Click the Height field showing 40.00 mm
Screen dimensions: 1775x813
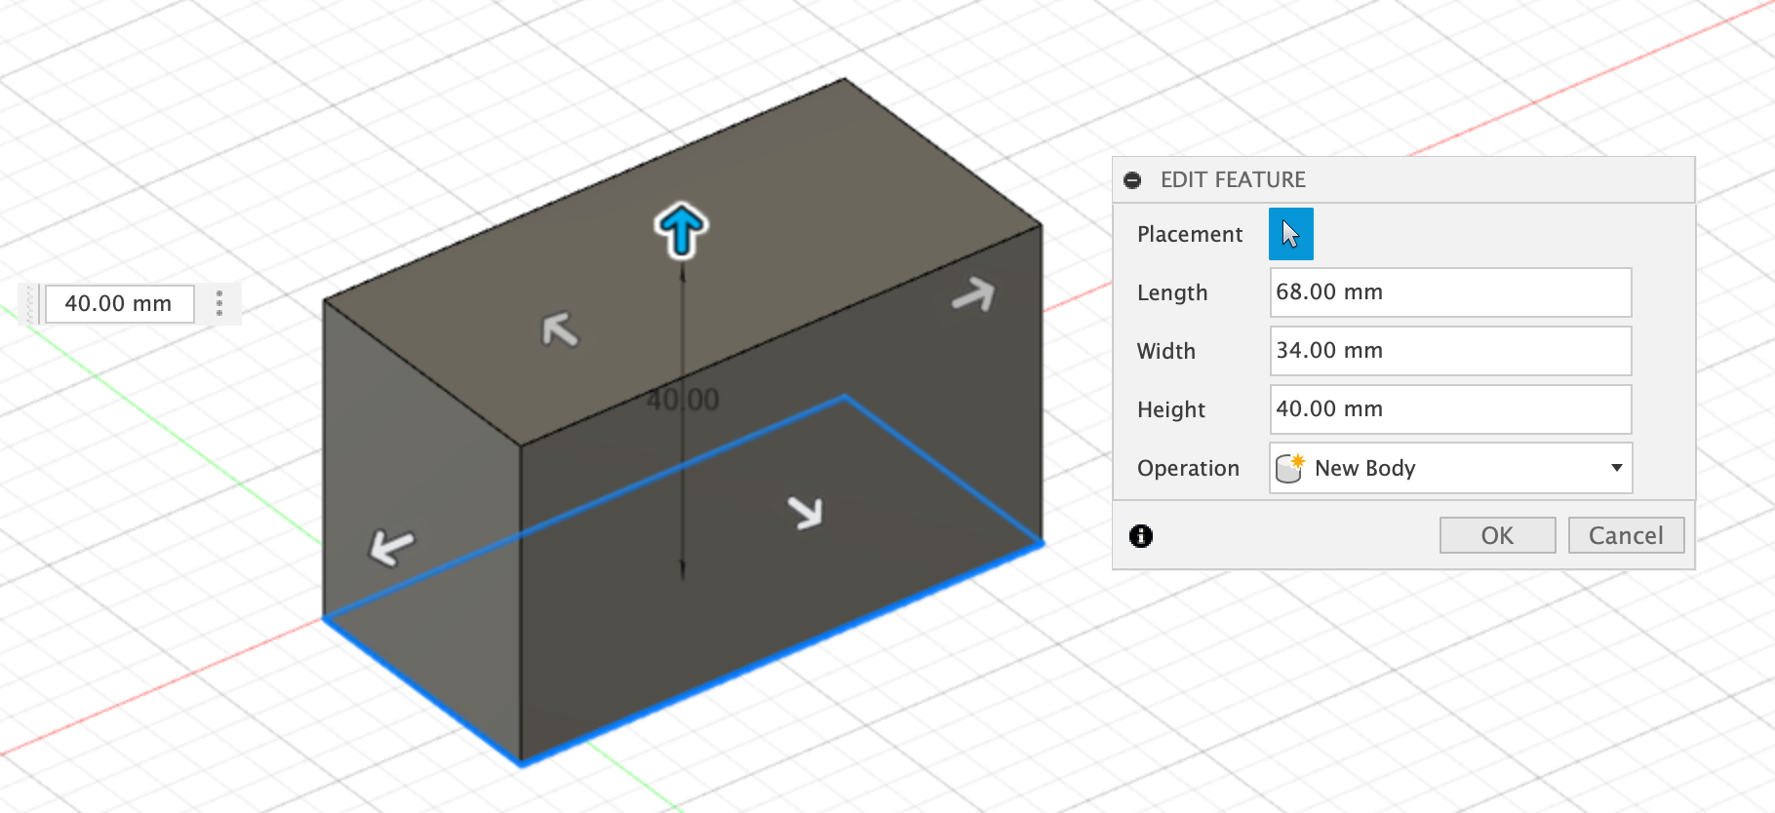1450,409
